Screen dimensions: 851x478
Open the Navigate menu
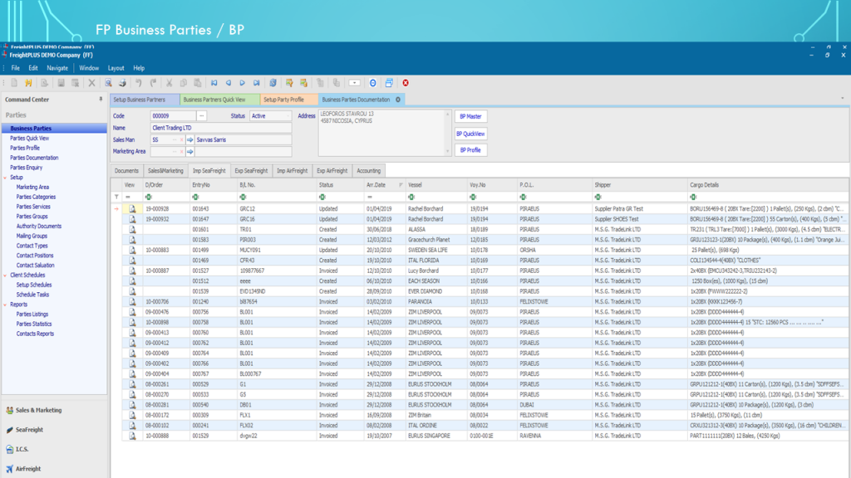coord(57,68)
